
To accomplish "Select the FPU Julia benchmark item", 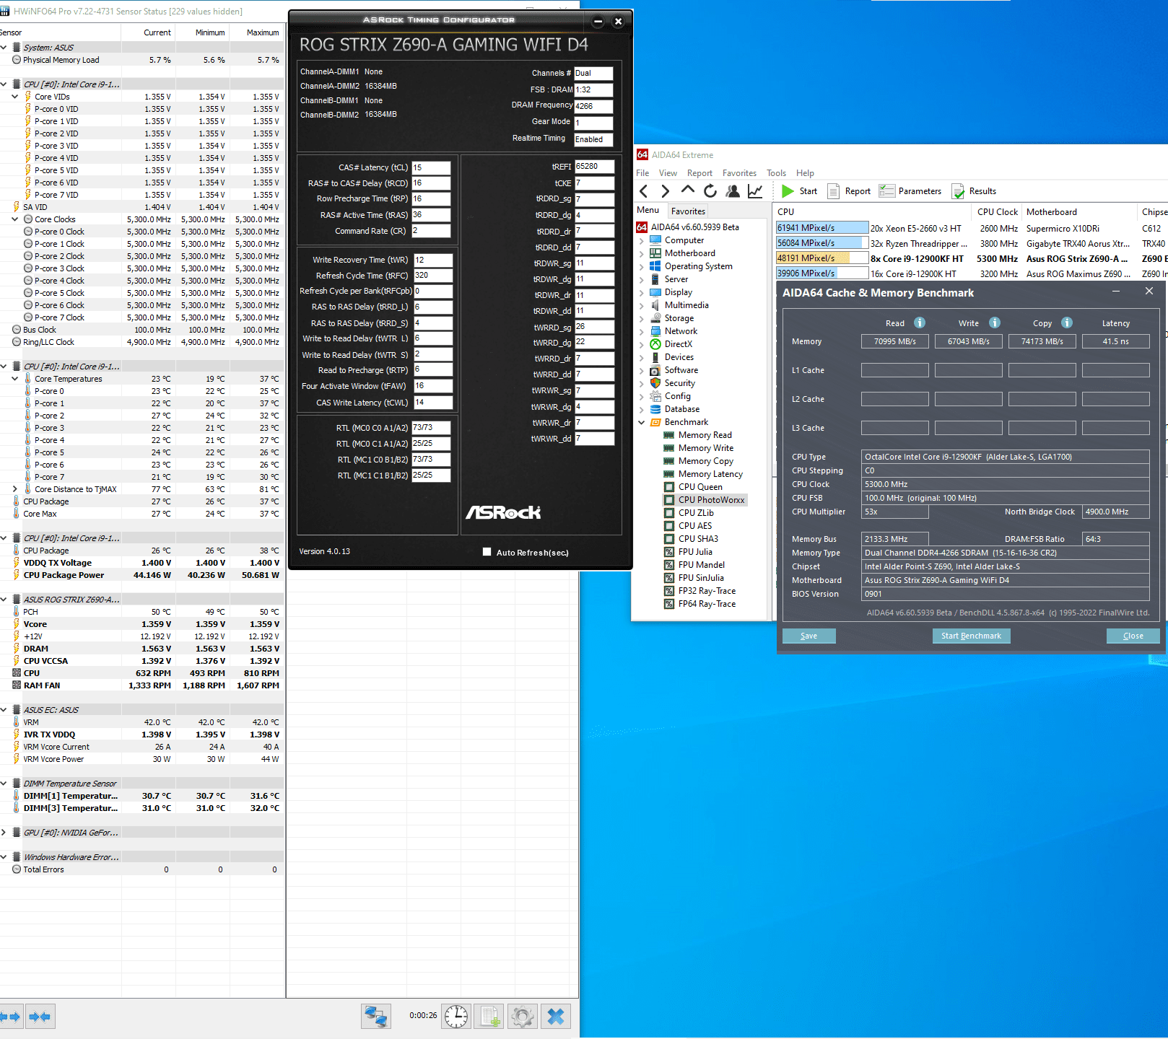I will coord(694,552).
